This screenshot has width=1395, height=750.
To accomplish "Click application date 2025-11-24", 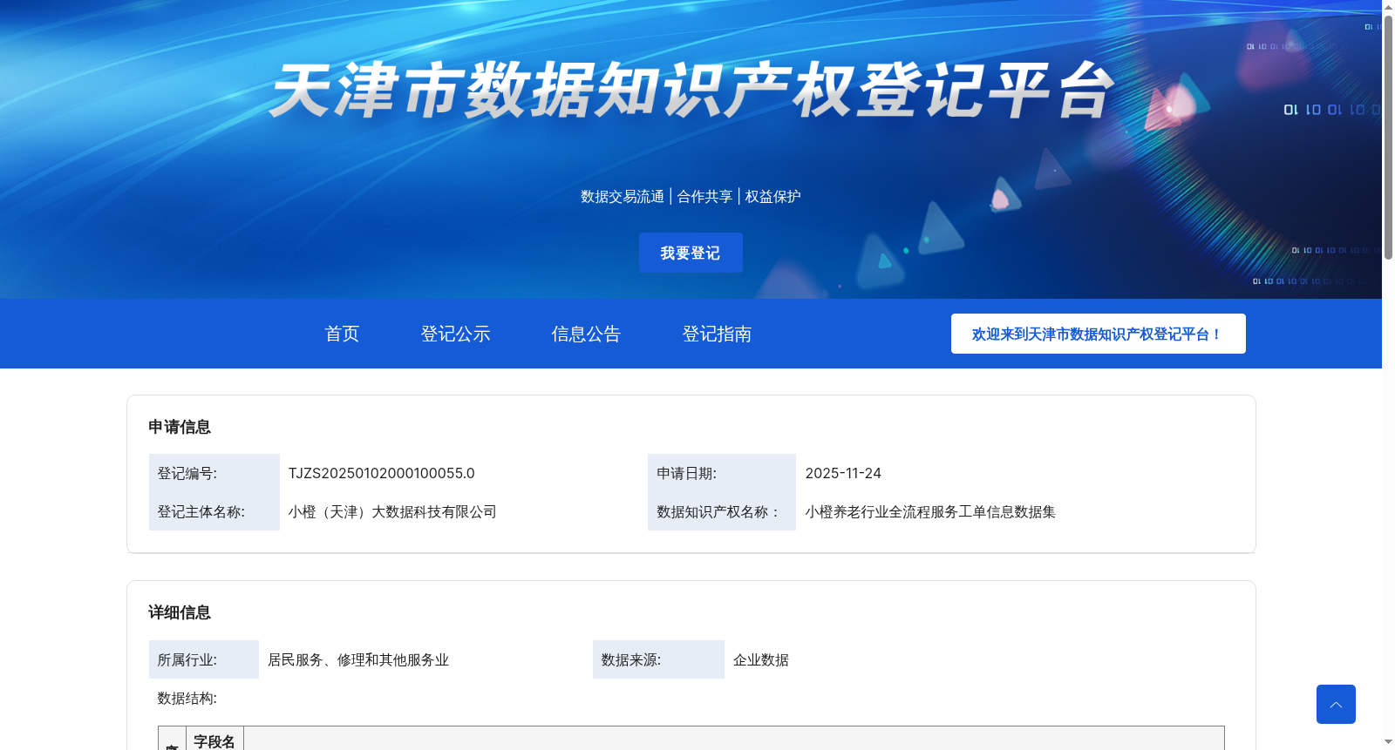I will click(843, 473).
